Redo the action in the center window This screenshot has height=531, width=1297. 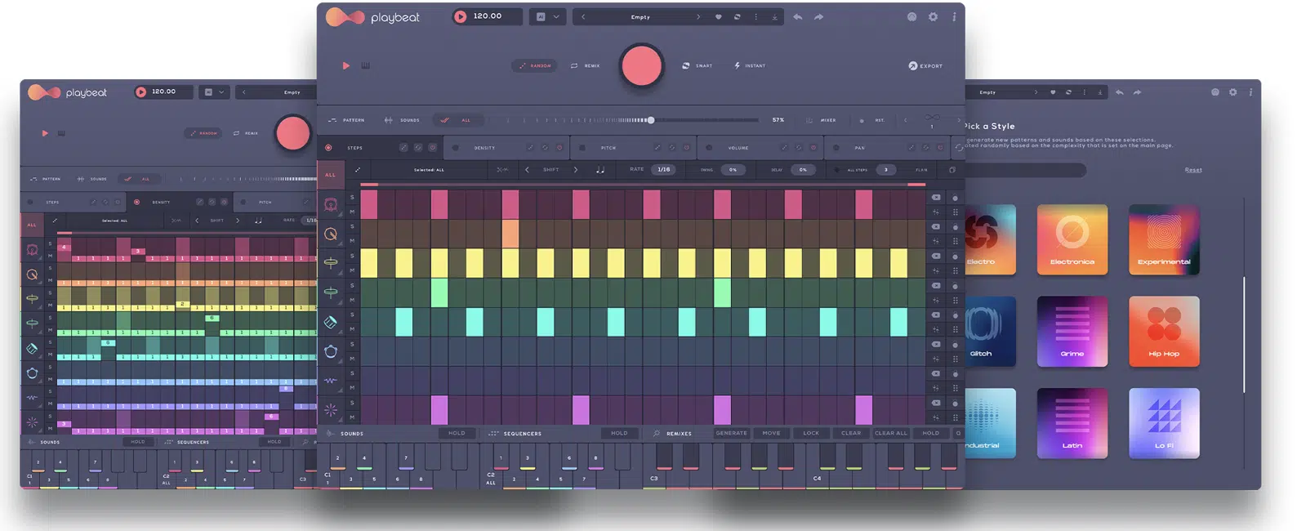click(x=818, y=17)
